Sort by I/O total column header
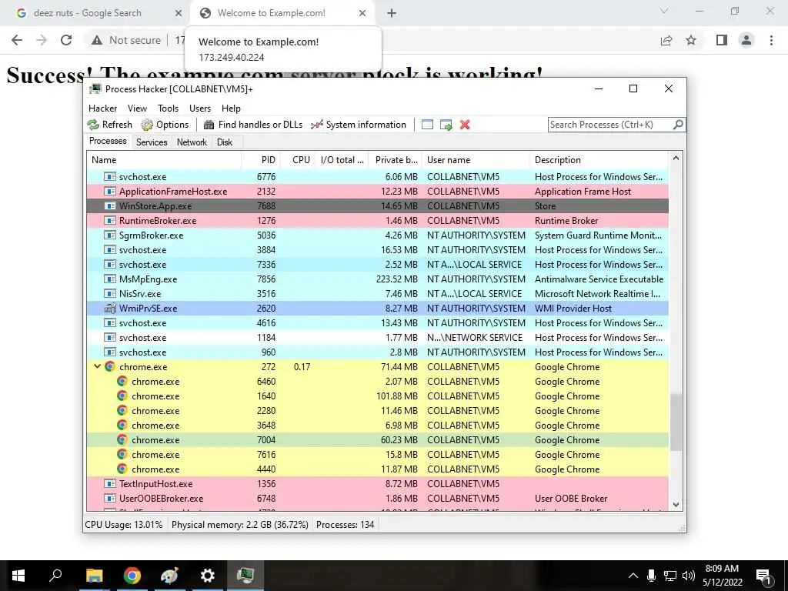 tap(342, 160)
